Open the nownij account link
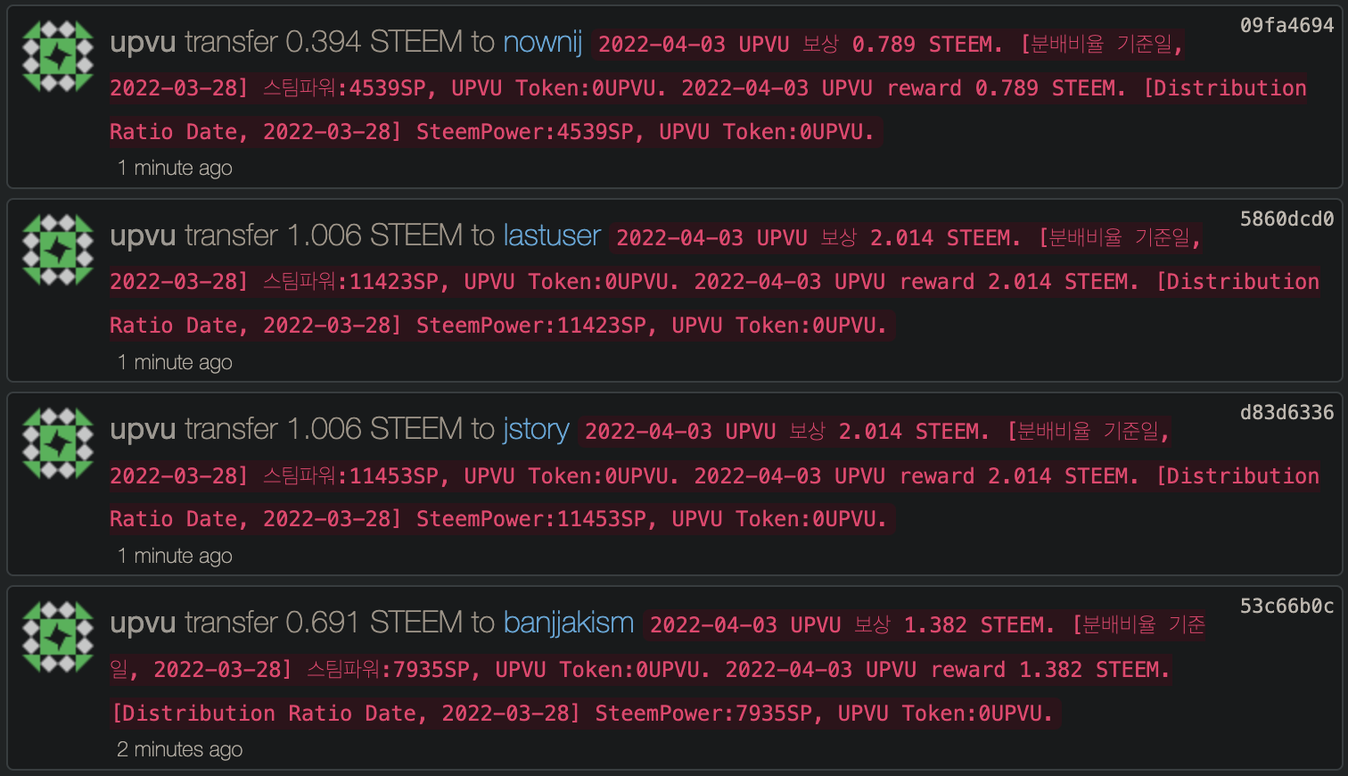The height and width of the screenshot is (776, 1348). [x=542, y=42]
